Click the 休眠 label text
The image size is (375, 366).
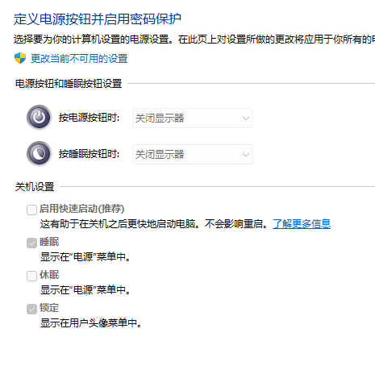[x=49, y=275]
